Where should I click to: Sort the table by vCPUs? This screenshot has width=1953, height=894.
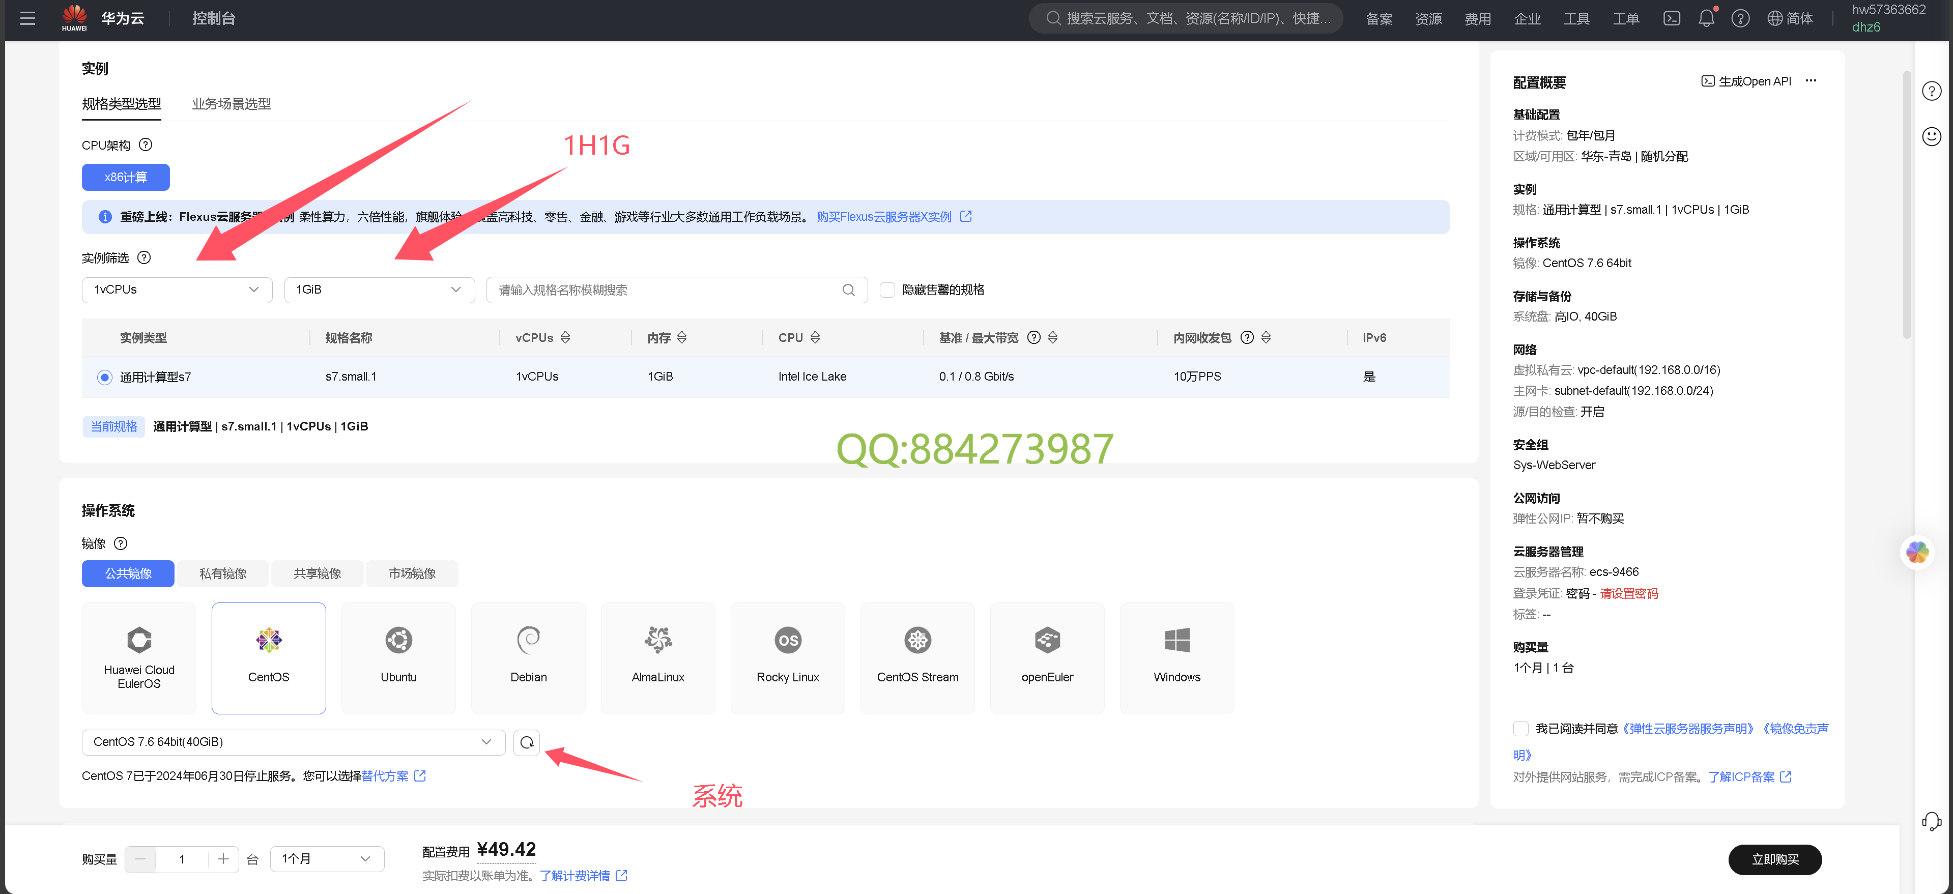coord(565,337)
